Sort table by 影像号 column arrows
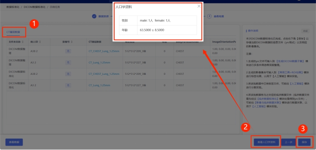The height and width of the screenshot is (150, 316). tap(72, 42)
